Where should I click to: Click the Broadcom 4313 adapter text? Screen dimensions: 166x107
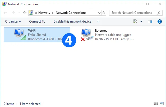click(x=45, y=39)
